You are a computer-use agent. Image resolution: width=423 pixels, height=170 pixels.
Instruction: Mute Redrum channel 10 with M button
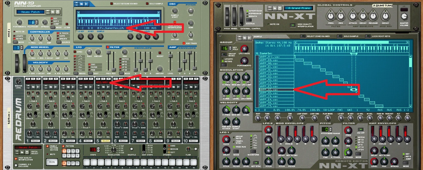[x=185, y=79]
